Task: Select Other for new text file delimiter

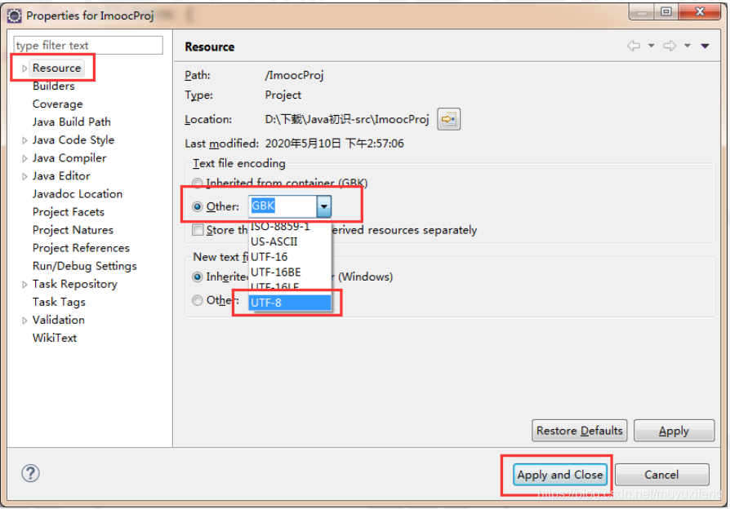Action: [198, 300]
